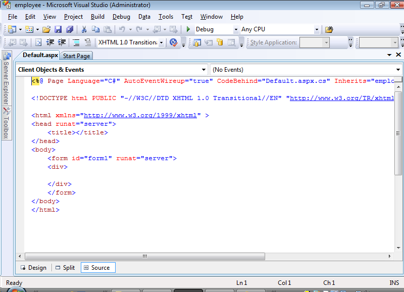Open the Client Objects & Events dropdown
The width and height of the screenshot is (404, 292).
point(204,70)
